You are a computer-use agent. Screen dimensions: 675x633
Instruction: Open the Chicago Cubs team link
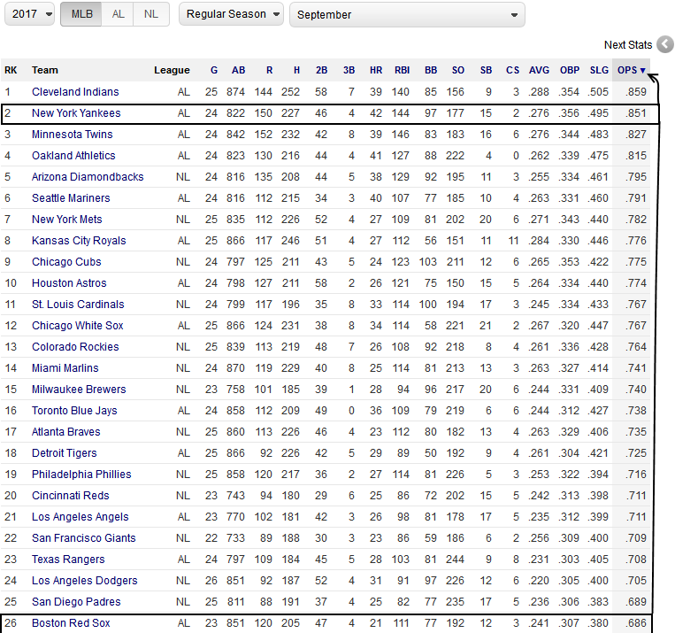pyautogui.click(x=66, y=261)
